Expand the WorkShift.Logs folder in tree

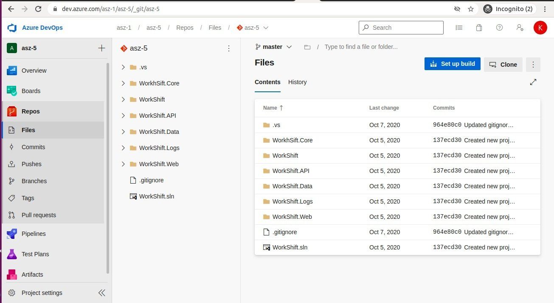click(123, 148)
